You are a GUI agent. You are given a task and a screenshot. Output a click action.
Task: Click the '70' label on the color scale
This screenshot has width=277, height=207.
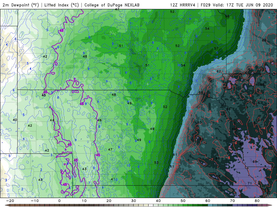(x=232, y=201)
